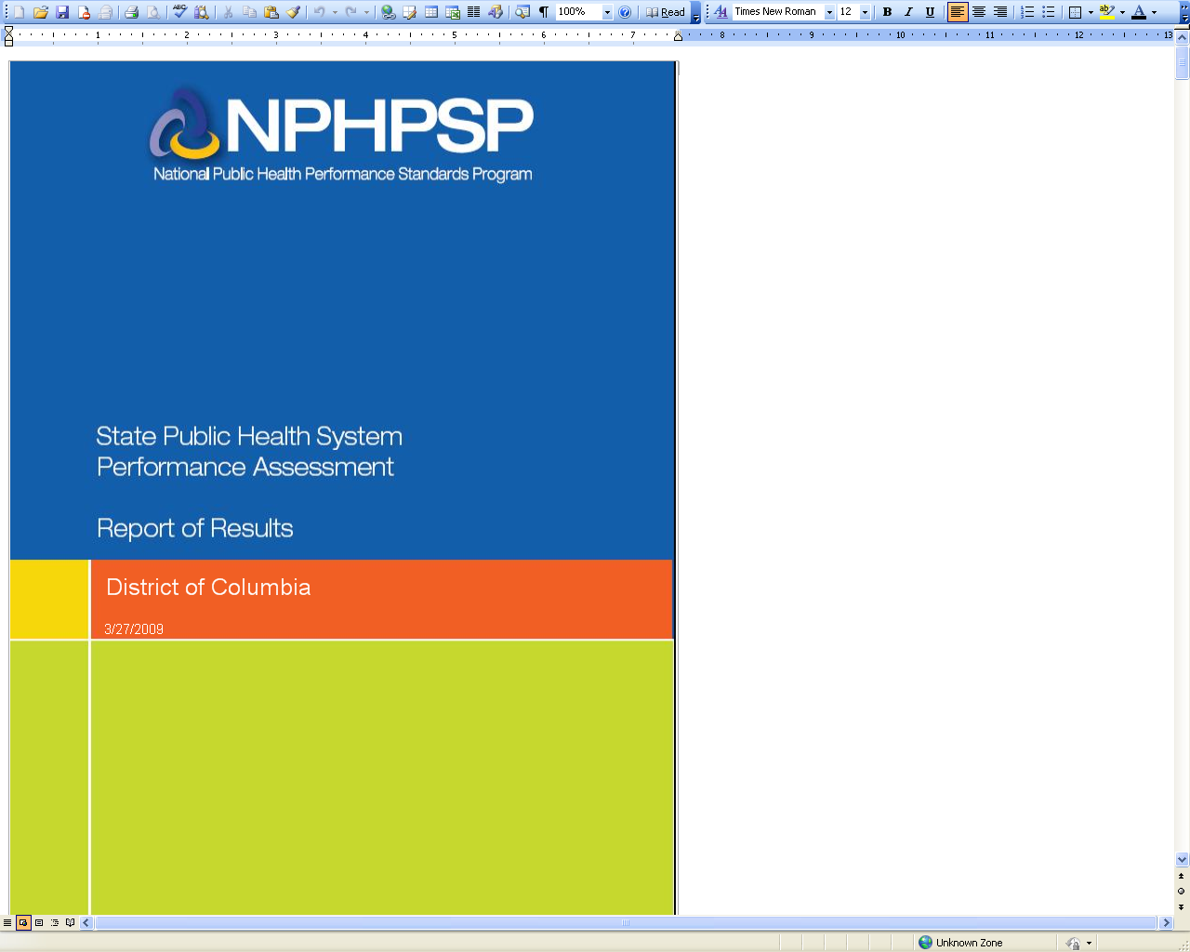The width and height of the screenshot is (1190, 952).
Task: Jump to the previous page button
Action: tap(1182, 876)
